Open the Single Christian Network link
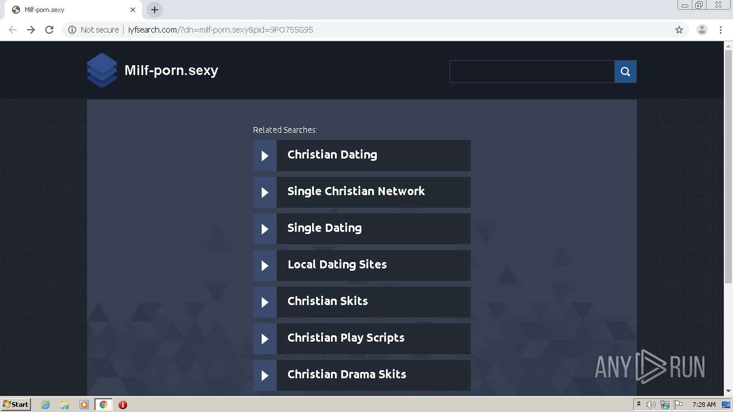 [356, 192]
